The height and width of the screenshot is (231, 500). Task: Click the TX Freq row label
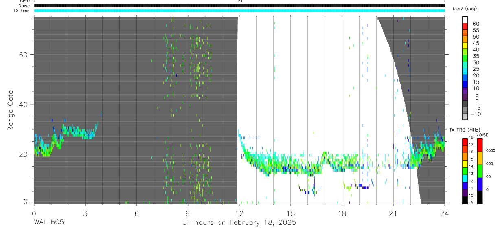pos(22,11)
